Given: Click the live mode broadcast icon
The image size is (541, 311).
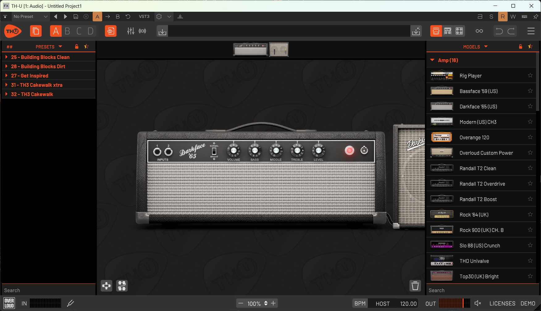Looking at the screenshot, I should coord(142,31).
